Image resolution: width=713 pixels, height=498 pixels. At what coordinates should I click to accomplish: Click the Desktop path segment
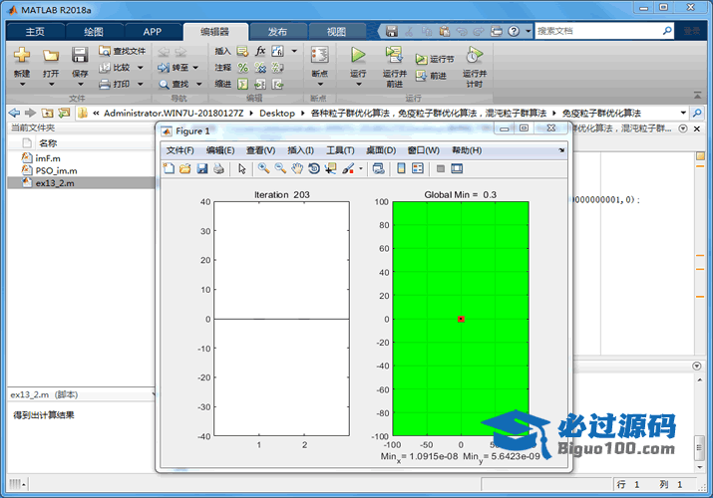tap(277, 113)
